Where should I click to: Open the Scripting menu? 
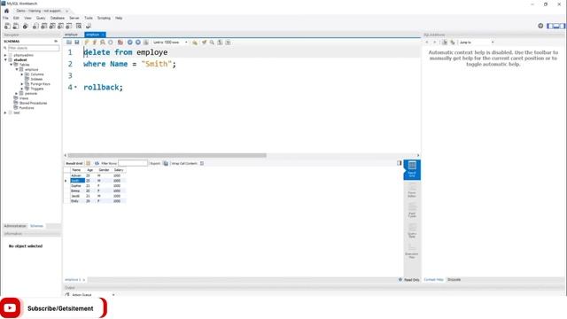tap(104, 18)
